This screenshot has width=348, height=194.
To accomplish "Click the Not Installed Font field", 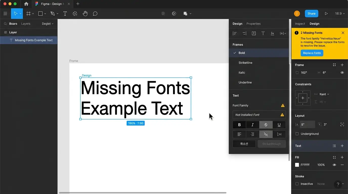I will 259,115.
